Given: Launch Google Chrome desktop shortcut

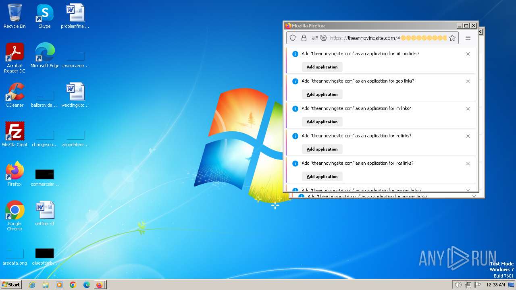Looking at the screenshot, I should click(15, 216).
